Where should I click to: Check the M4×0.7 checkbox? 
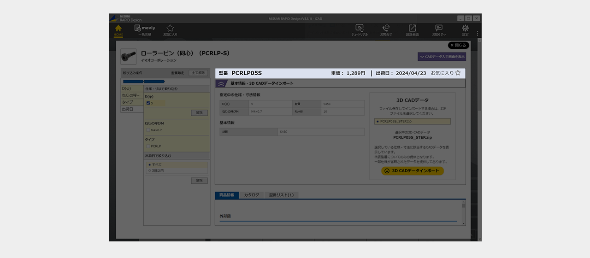[x=148, y=130]
